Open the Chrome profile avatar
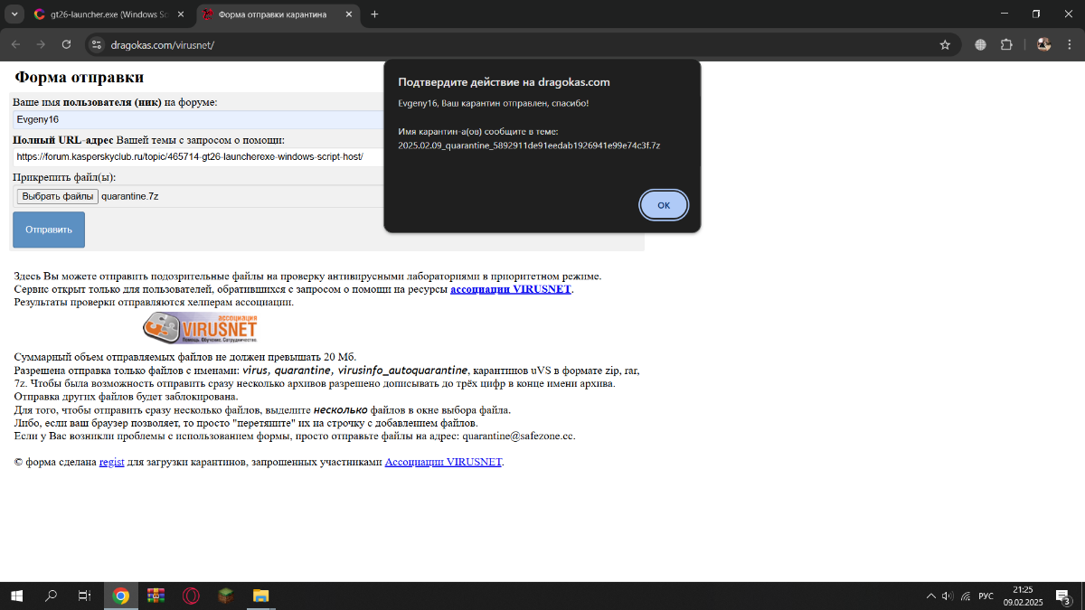The image size is (1085, 610). pos(1043,44)
